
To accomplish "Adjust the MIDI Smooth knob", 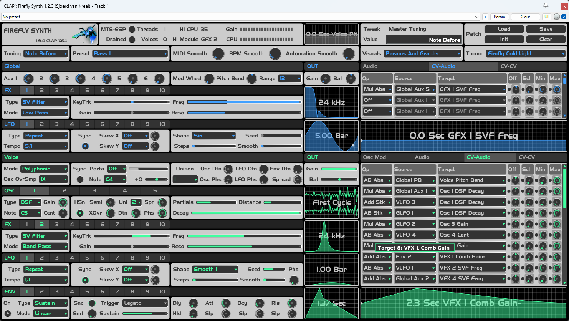I will (218, 54).
